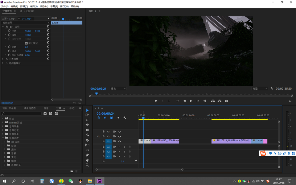The width and height of the screenshot is (296, 185).
Task: Toggle V3 track output eye
Action: tap(120, 132)
